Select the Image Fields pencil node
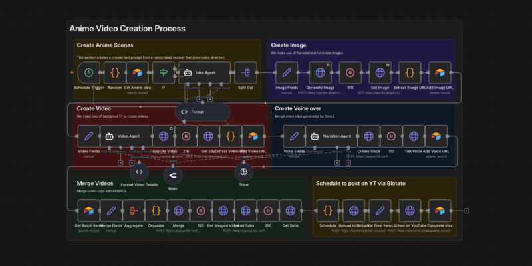 (287, 72)
